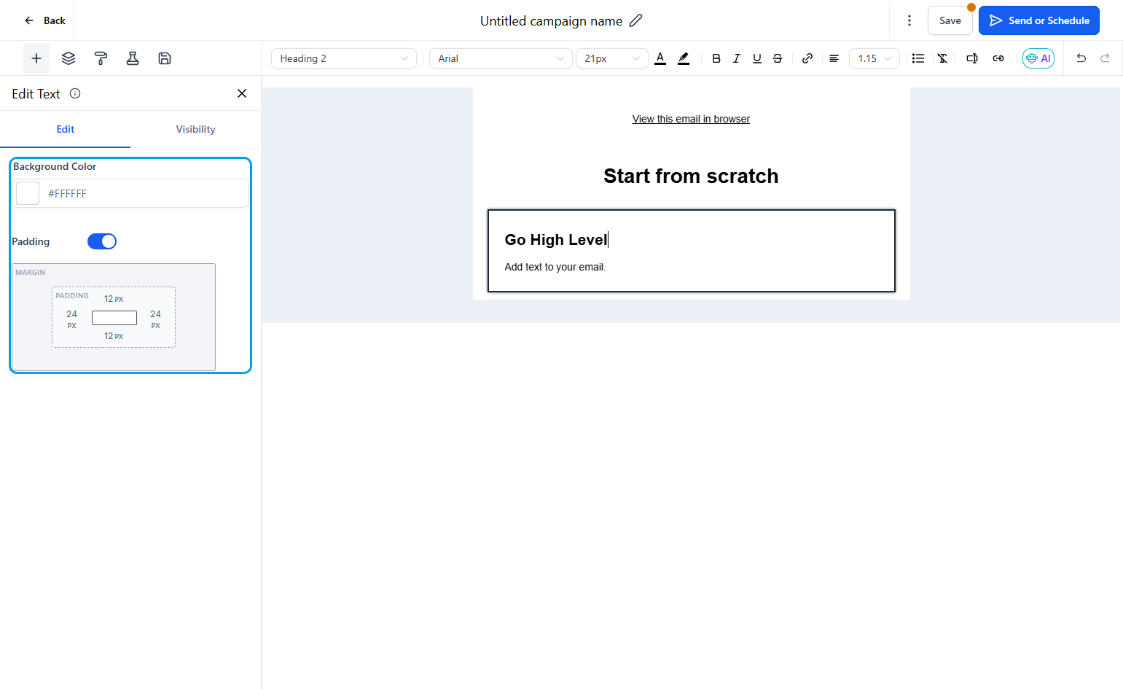Click the strikethrough icon
This screenshot has height=689, width=1123.
(778, 58)
